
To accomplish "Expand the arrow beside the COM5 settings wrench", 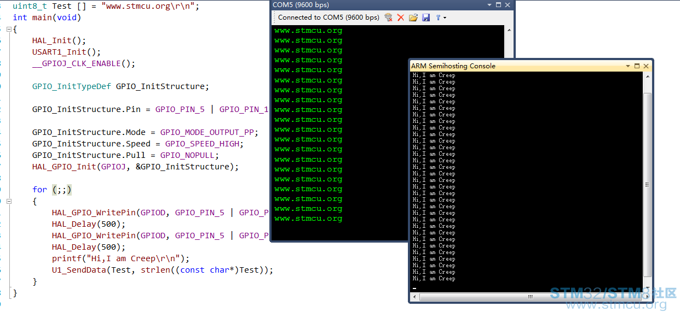I will click(445, 18).
